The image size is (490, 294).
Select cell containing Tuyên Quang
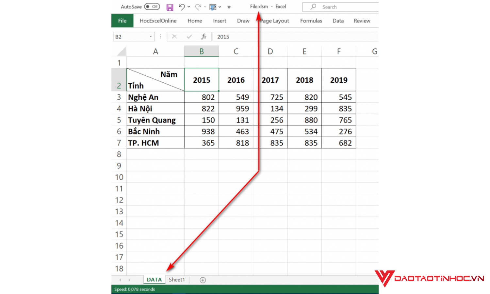[155, 120]
